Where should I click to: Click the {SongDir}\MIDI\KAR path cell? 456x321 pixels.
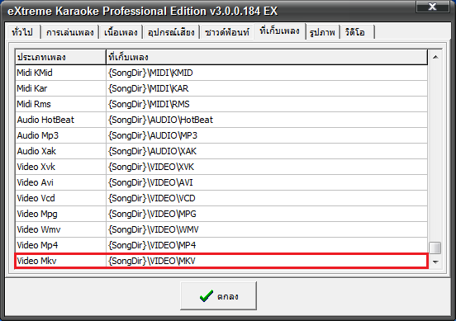(267, 88)
